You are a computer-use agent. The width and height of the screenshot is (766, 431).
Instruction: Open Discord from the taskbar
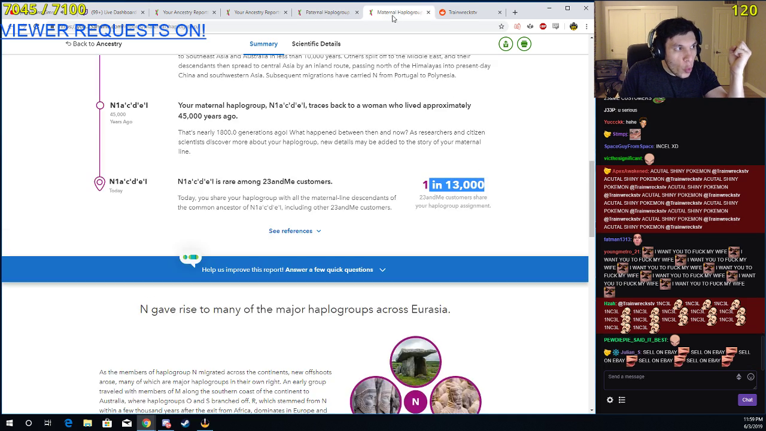click(166, 423)
